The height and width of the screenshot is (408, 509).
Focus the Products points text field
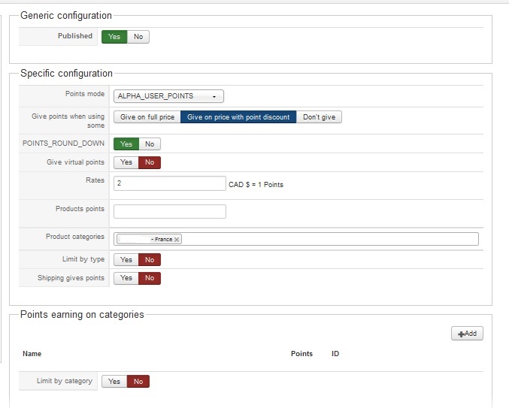[169, 212]
